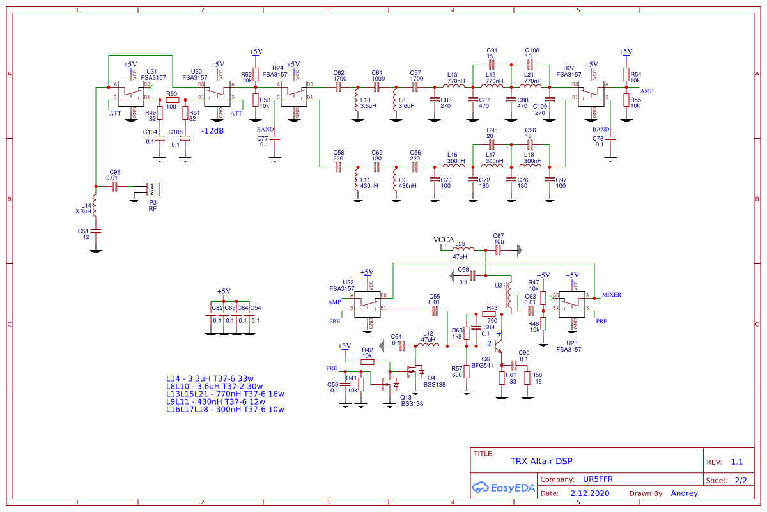Select the L14 3.3uH inductor symbol

coord(95,205)
